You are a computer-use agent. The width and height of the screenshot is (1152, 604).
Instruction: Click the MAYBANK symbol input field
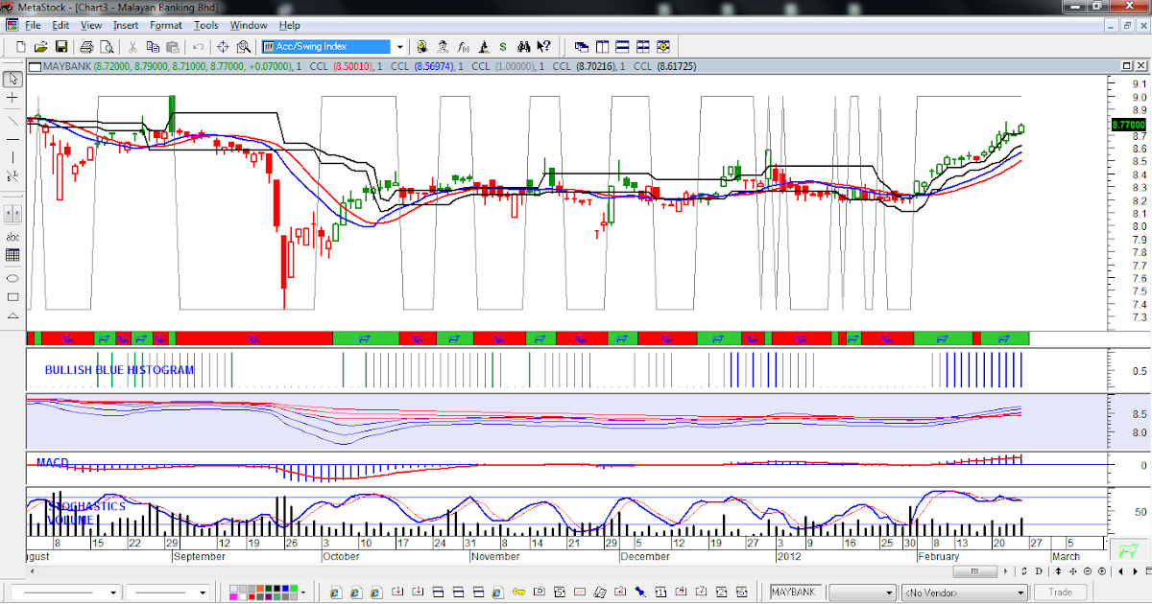795,592
